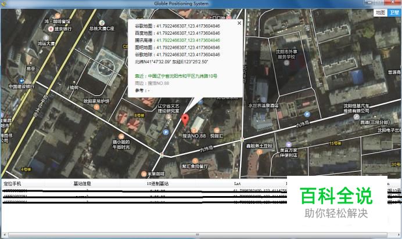Screen dimensions: 402x239
Task: Select the 聚汇食尚餐厅 restaurant icon
Action: point(195,161)
